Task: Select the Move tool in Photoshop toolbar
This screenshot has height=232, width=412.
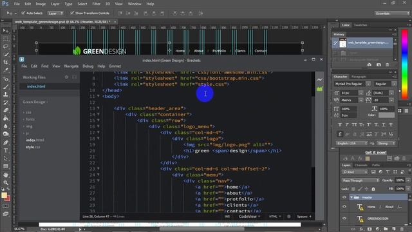Action: tap(6, 31)
